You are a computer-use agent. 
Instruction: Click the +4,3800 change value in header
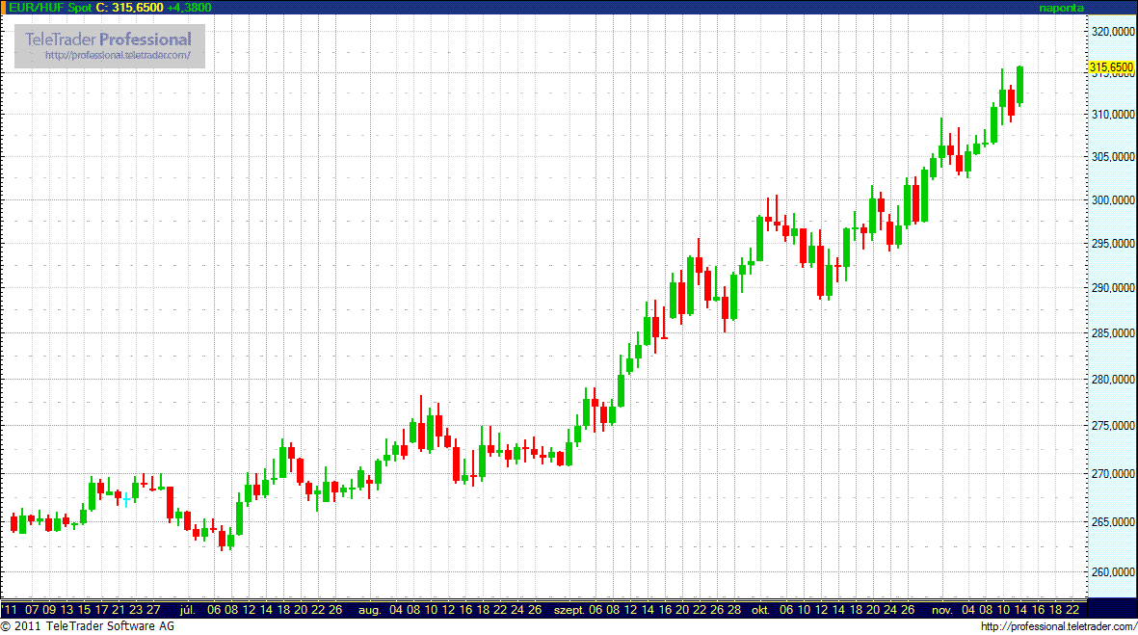[189, 8]
